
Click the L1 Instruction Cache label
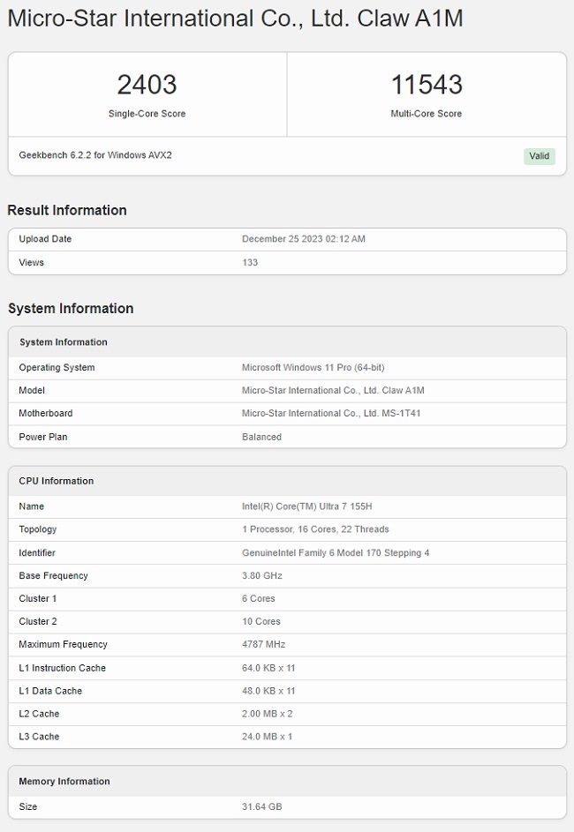[x=62, y=668]
